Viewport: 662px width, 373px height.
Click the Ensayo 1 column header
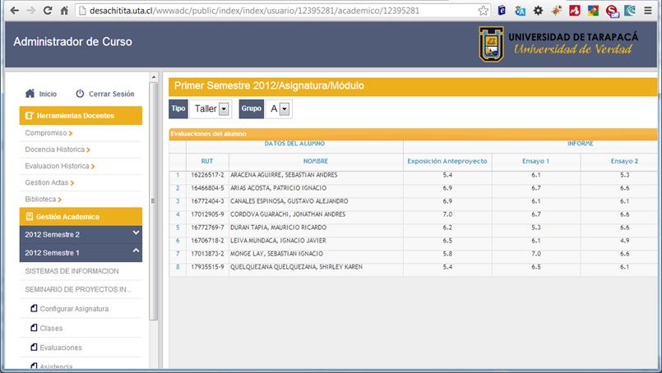(535, 161)
